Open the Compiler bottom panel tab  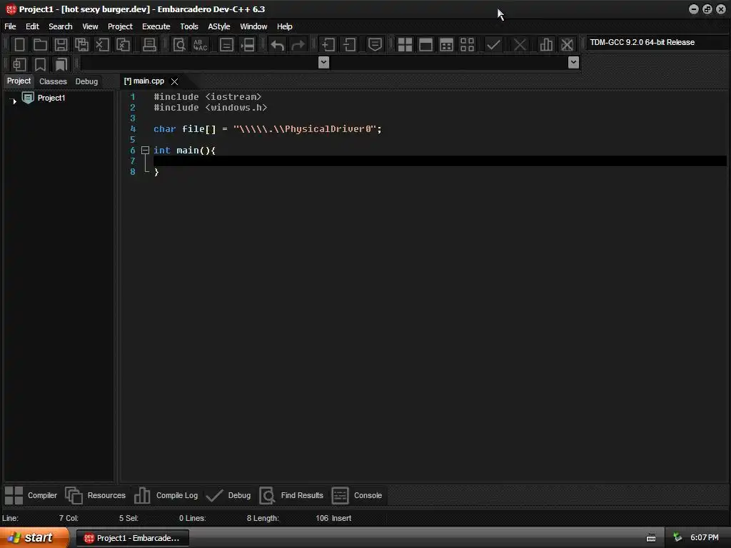[31, 495]
